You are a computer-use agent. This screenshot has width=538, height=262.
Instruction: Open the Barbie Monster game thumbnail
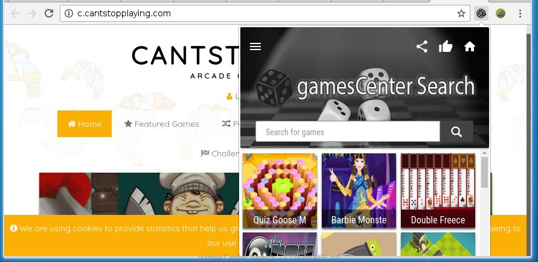pos(359,190)
